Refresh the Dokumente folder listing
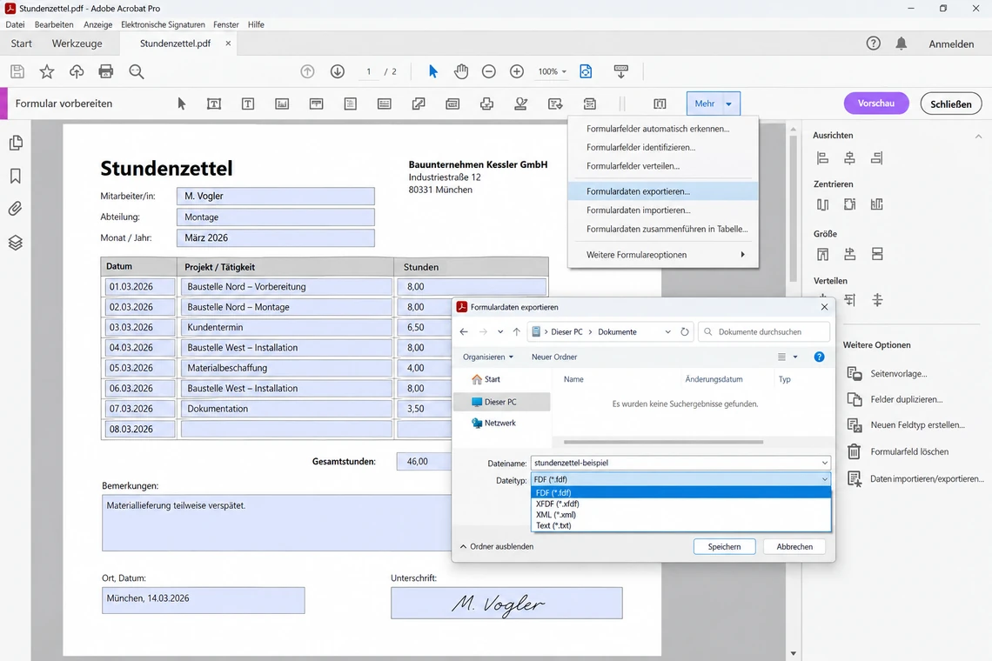This screenshot has width=992, height=661. [685, 331]
